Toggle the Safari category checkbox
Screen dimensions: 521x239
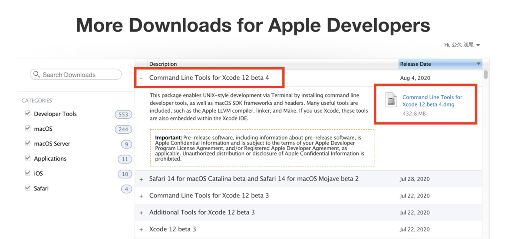(x=28, y=188)
